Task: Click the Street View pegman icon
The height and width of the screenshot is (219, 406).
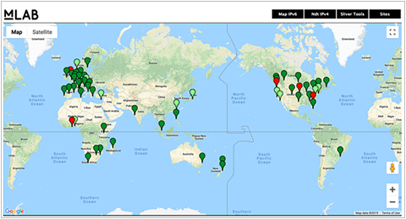Action: 392,168
